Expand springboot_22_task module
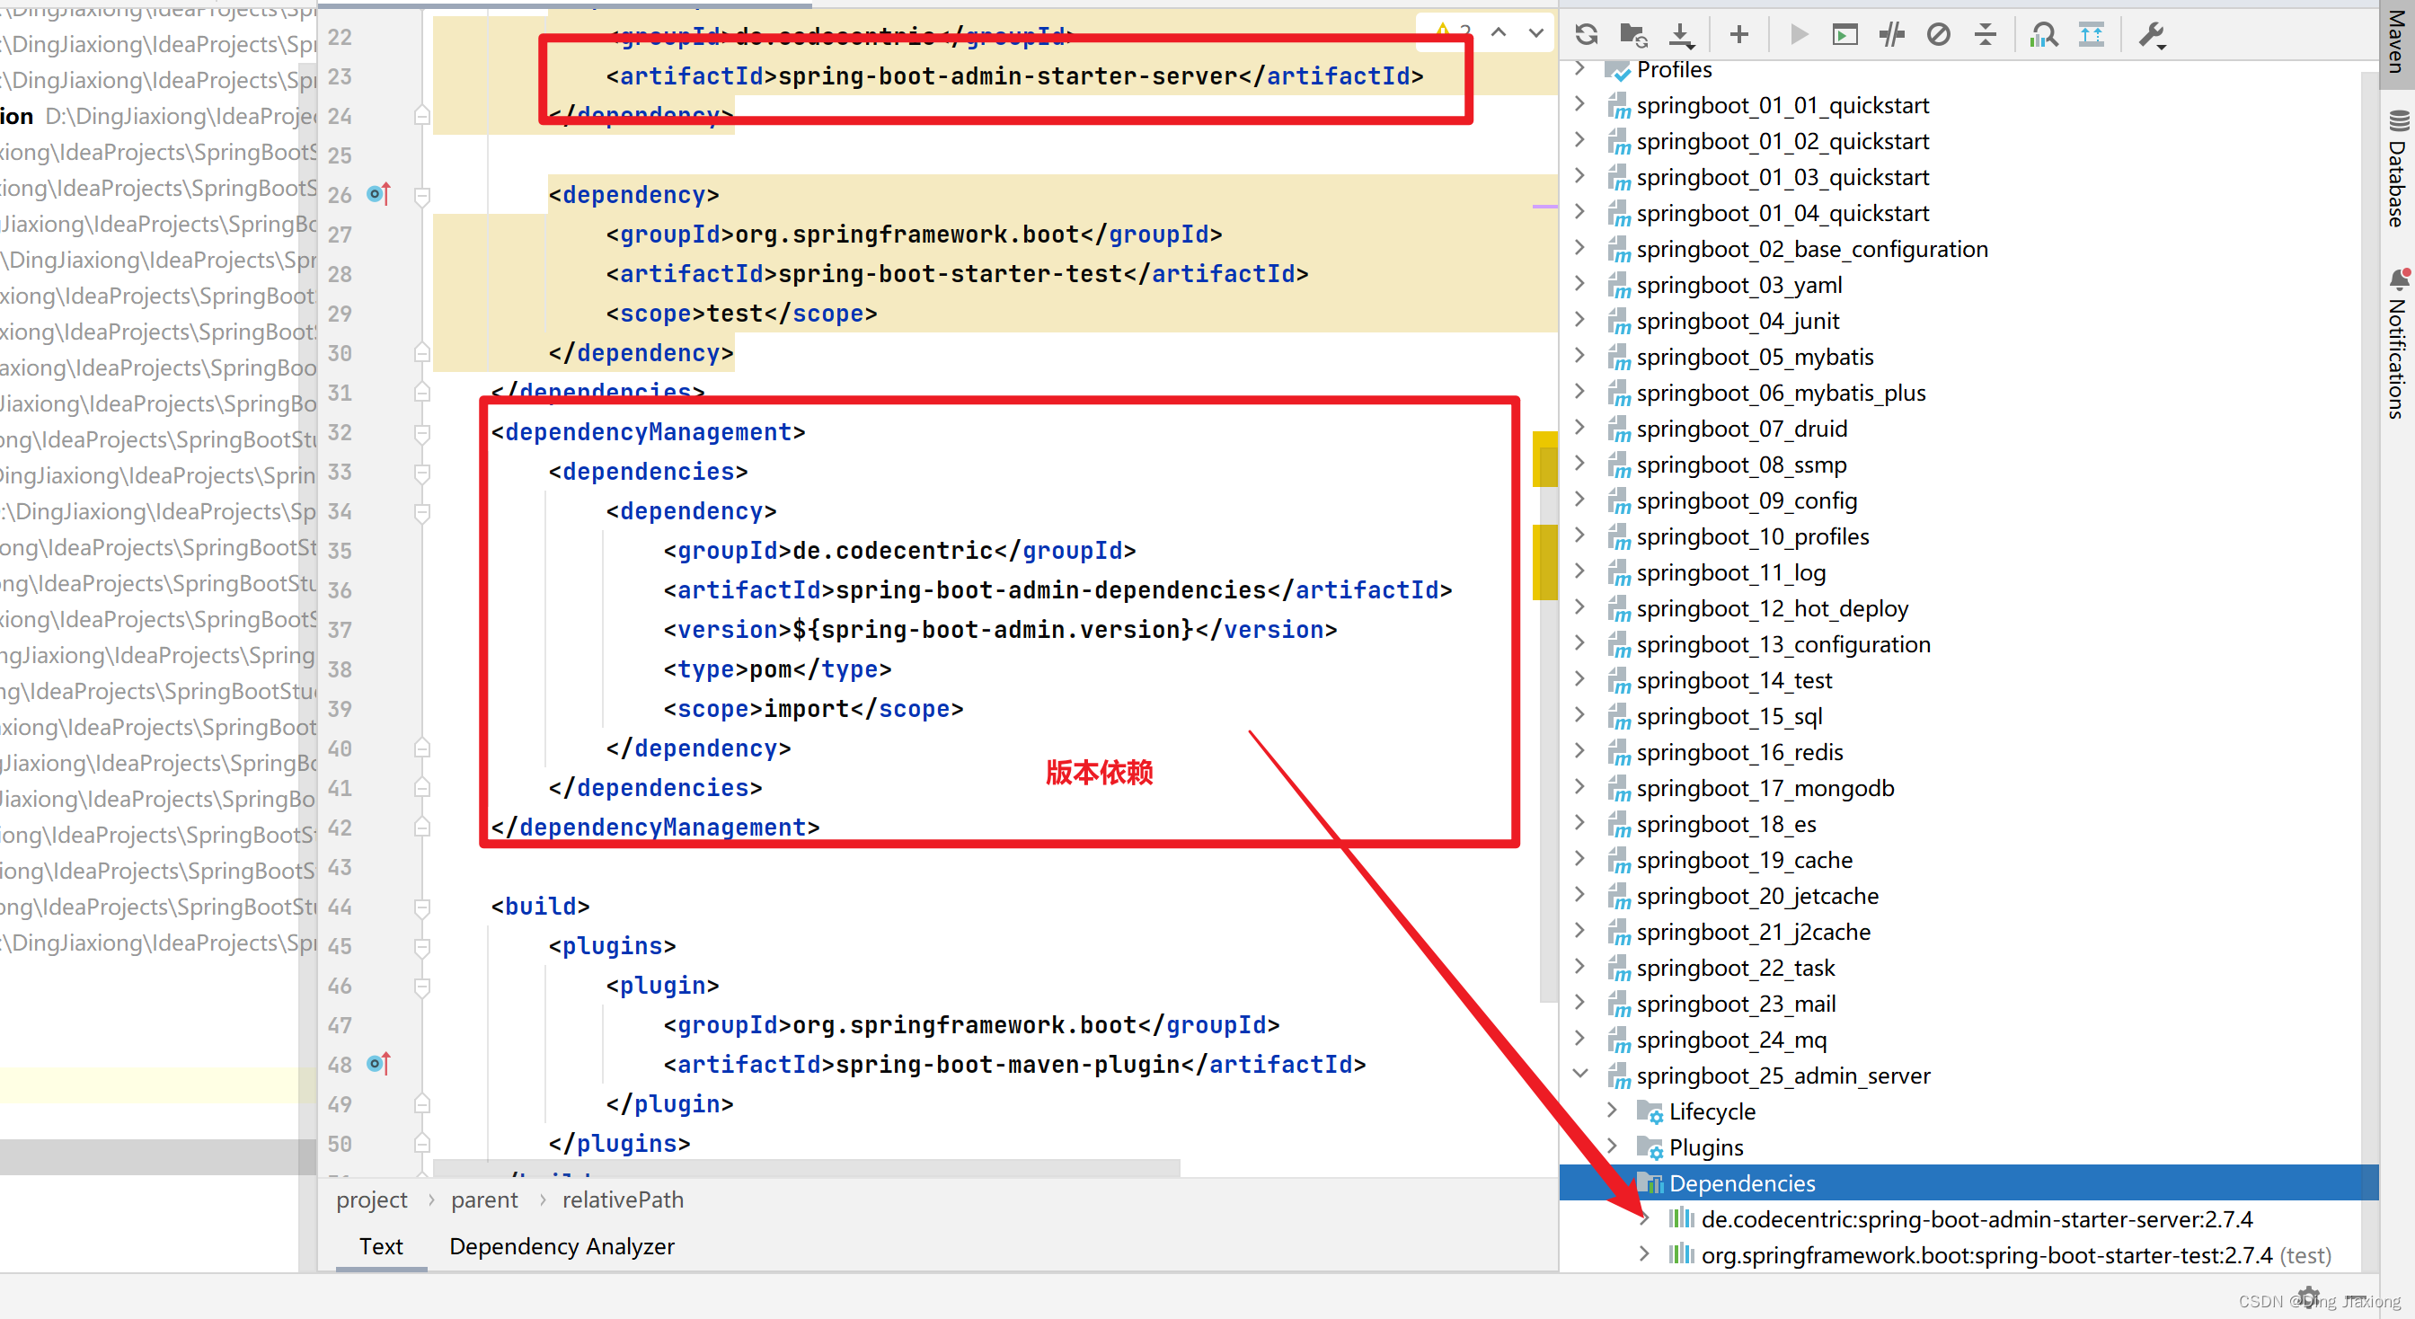 pos(1579,967)
